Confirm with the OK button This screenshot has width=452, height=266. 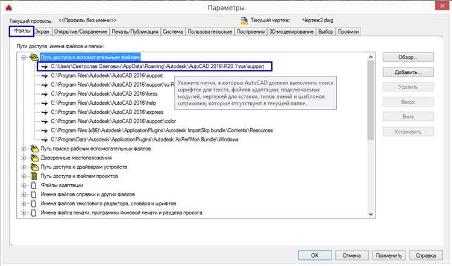click(315, 255)
